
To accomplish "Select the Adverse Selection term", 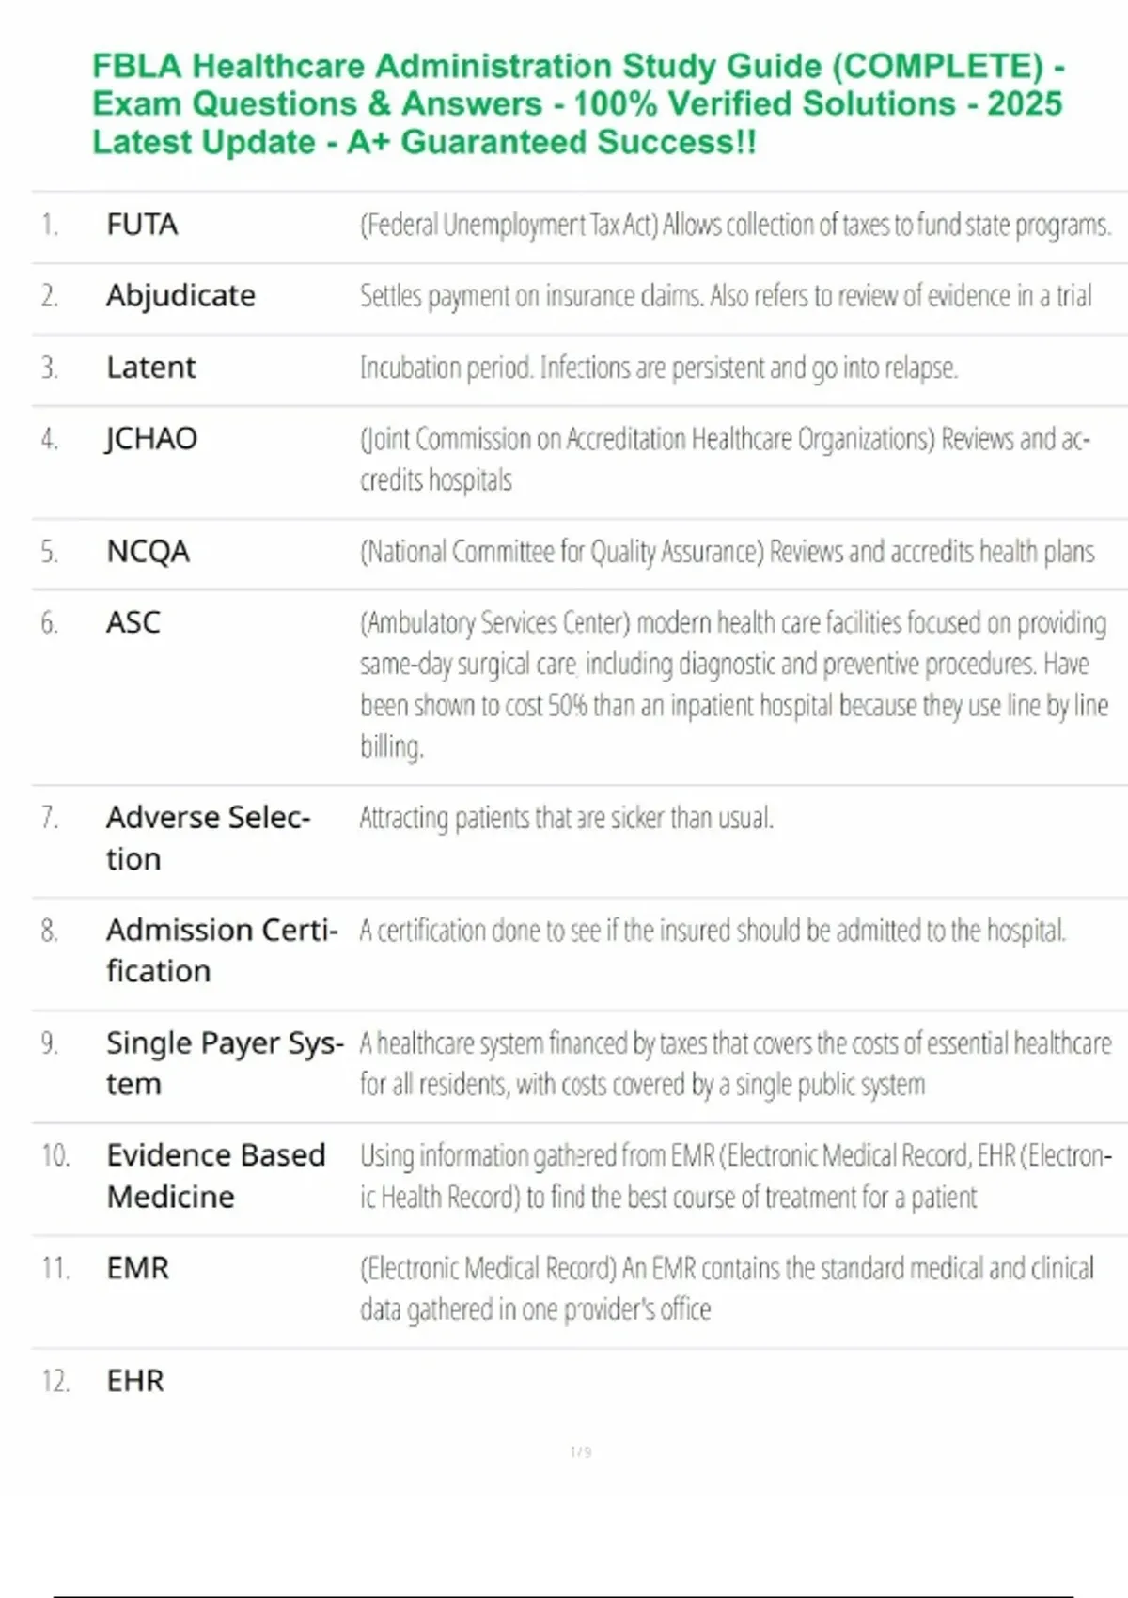I will [208, 838].
